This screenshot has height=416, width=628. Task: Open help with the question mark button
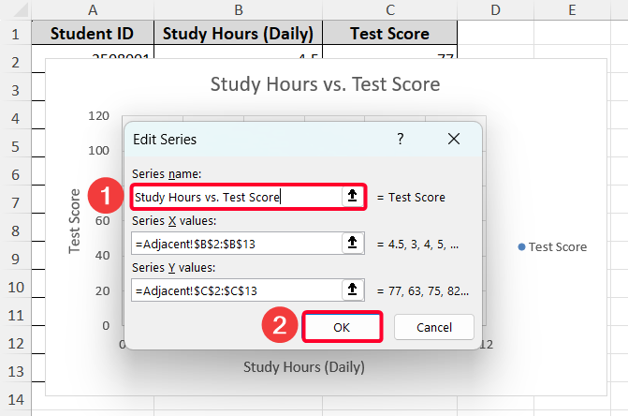pyautogui.click(x=401, y=139)
